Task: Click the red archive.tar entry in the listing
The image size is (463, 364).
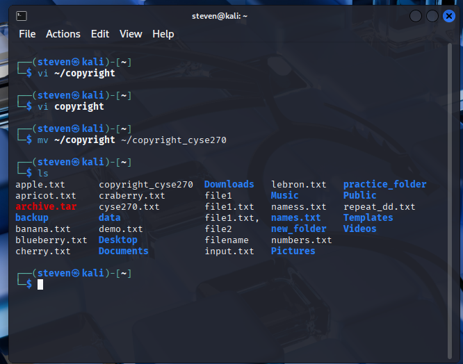Action: coord(46,206)
